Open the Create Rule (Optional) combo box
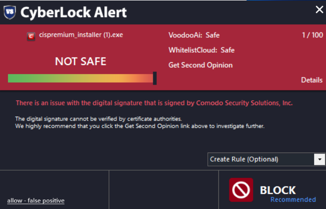The height and width of the screenshot is (209, 326). [261, 159]
